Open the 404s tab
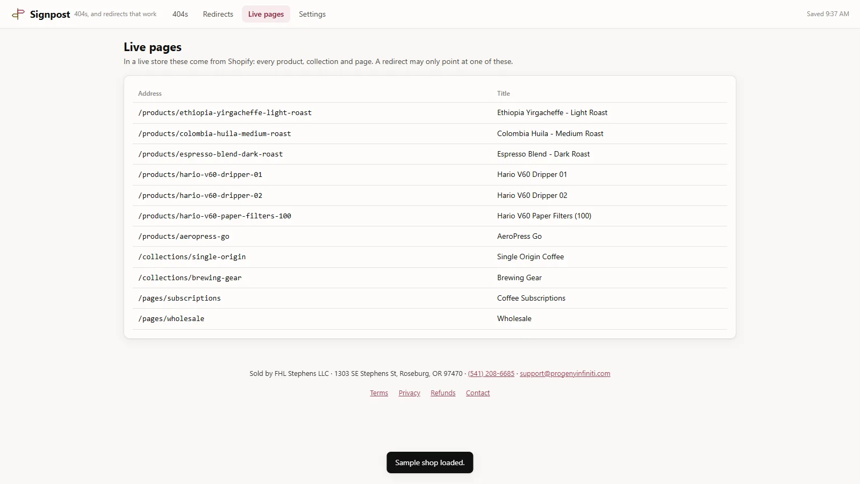Screen dimensions: 860x484 pyautogui.click(x=180, y=14)
